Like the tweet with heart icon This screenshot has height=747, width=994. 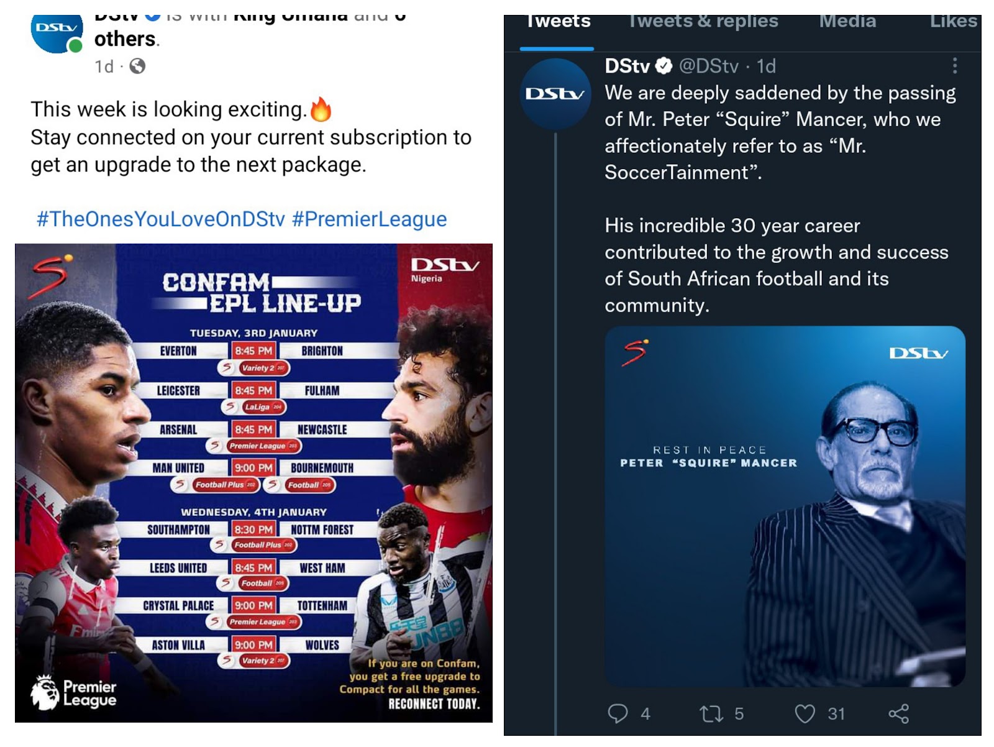pos(805,713)
